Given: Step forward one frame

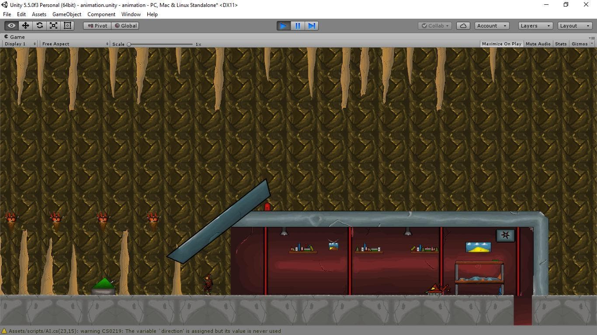Looking at the screenshot, I should pyautogui.click(x=311, y=26).
